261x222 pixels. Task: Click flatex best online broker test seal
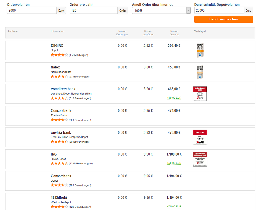(200, 72)
